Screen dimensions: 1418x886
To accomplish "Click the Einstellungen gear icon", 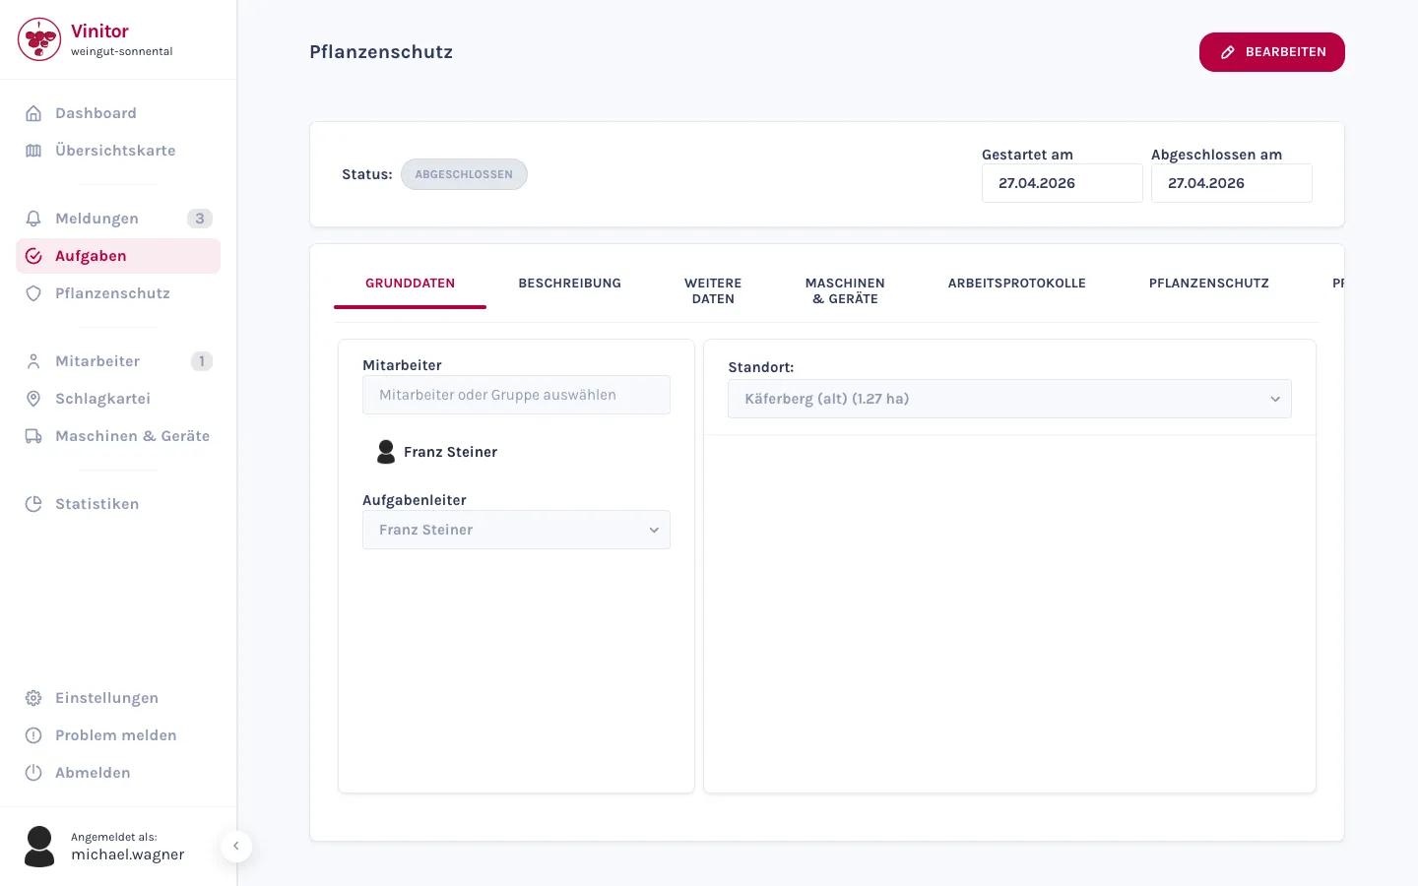I will point(33,698).
